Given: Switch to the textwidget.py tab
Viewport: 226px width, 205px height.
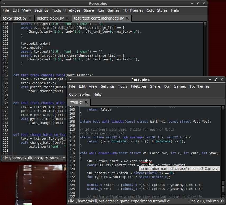Looking at the screenshot, I should (x=15, y=18).
